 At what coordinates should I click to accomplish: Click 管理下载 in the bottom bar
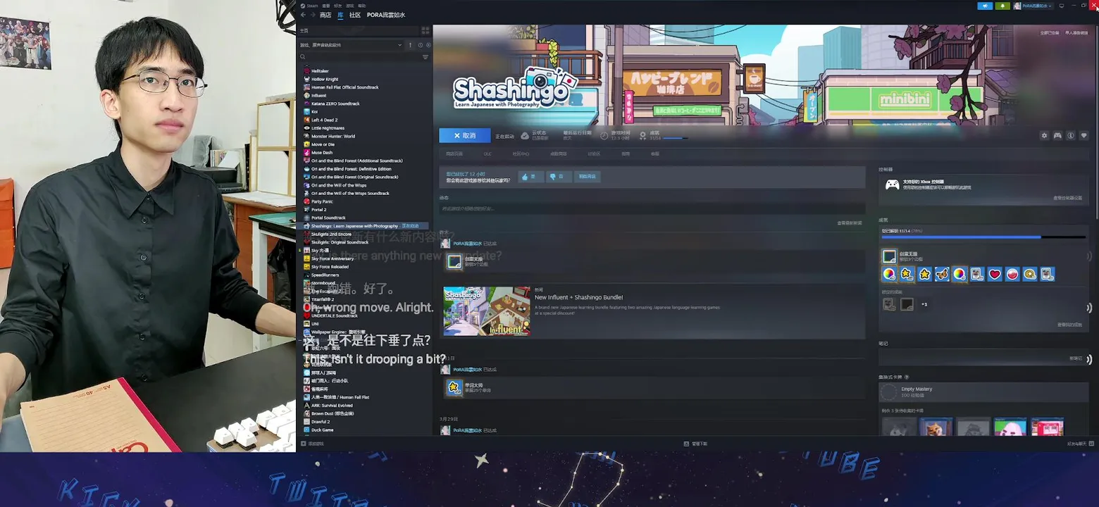coord(695,444)
